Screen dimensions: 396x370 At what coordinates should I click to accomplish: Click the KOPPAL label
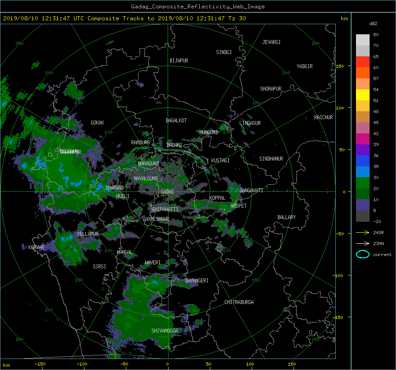(x=217, y=198)
